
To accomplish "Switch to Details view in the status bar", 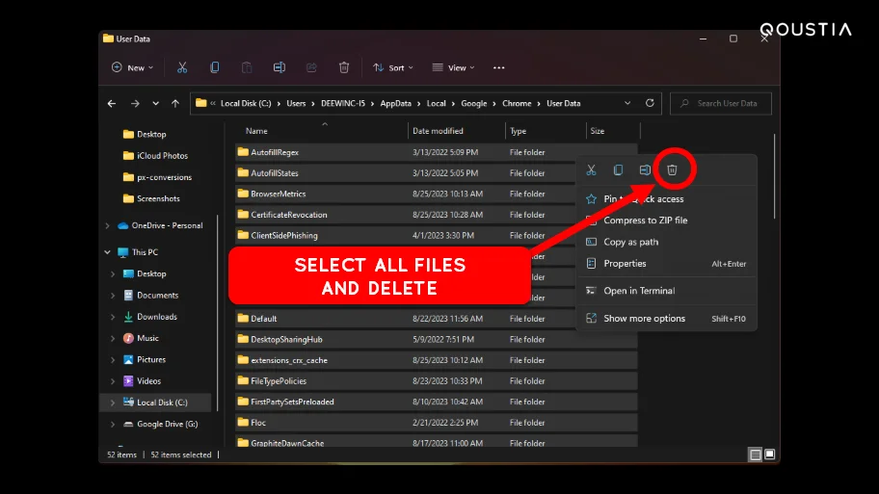I will (755, 455).
